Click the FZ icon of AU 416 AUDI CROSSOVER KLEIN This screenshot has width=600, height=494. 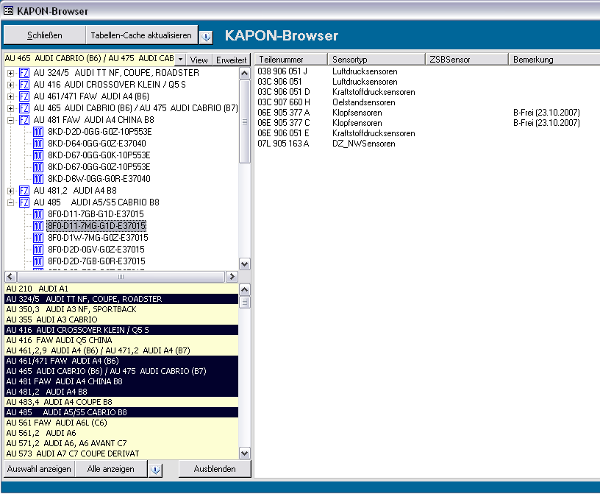click(24, 85)
